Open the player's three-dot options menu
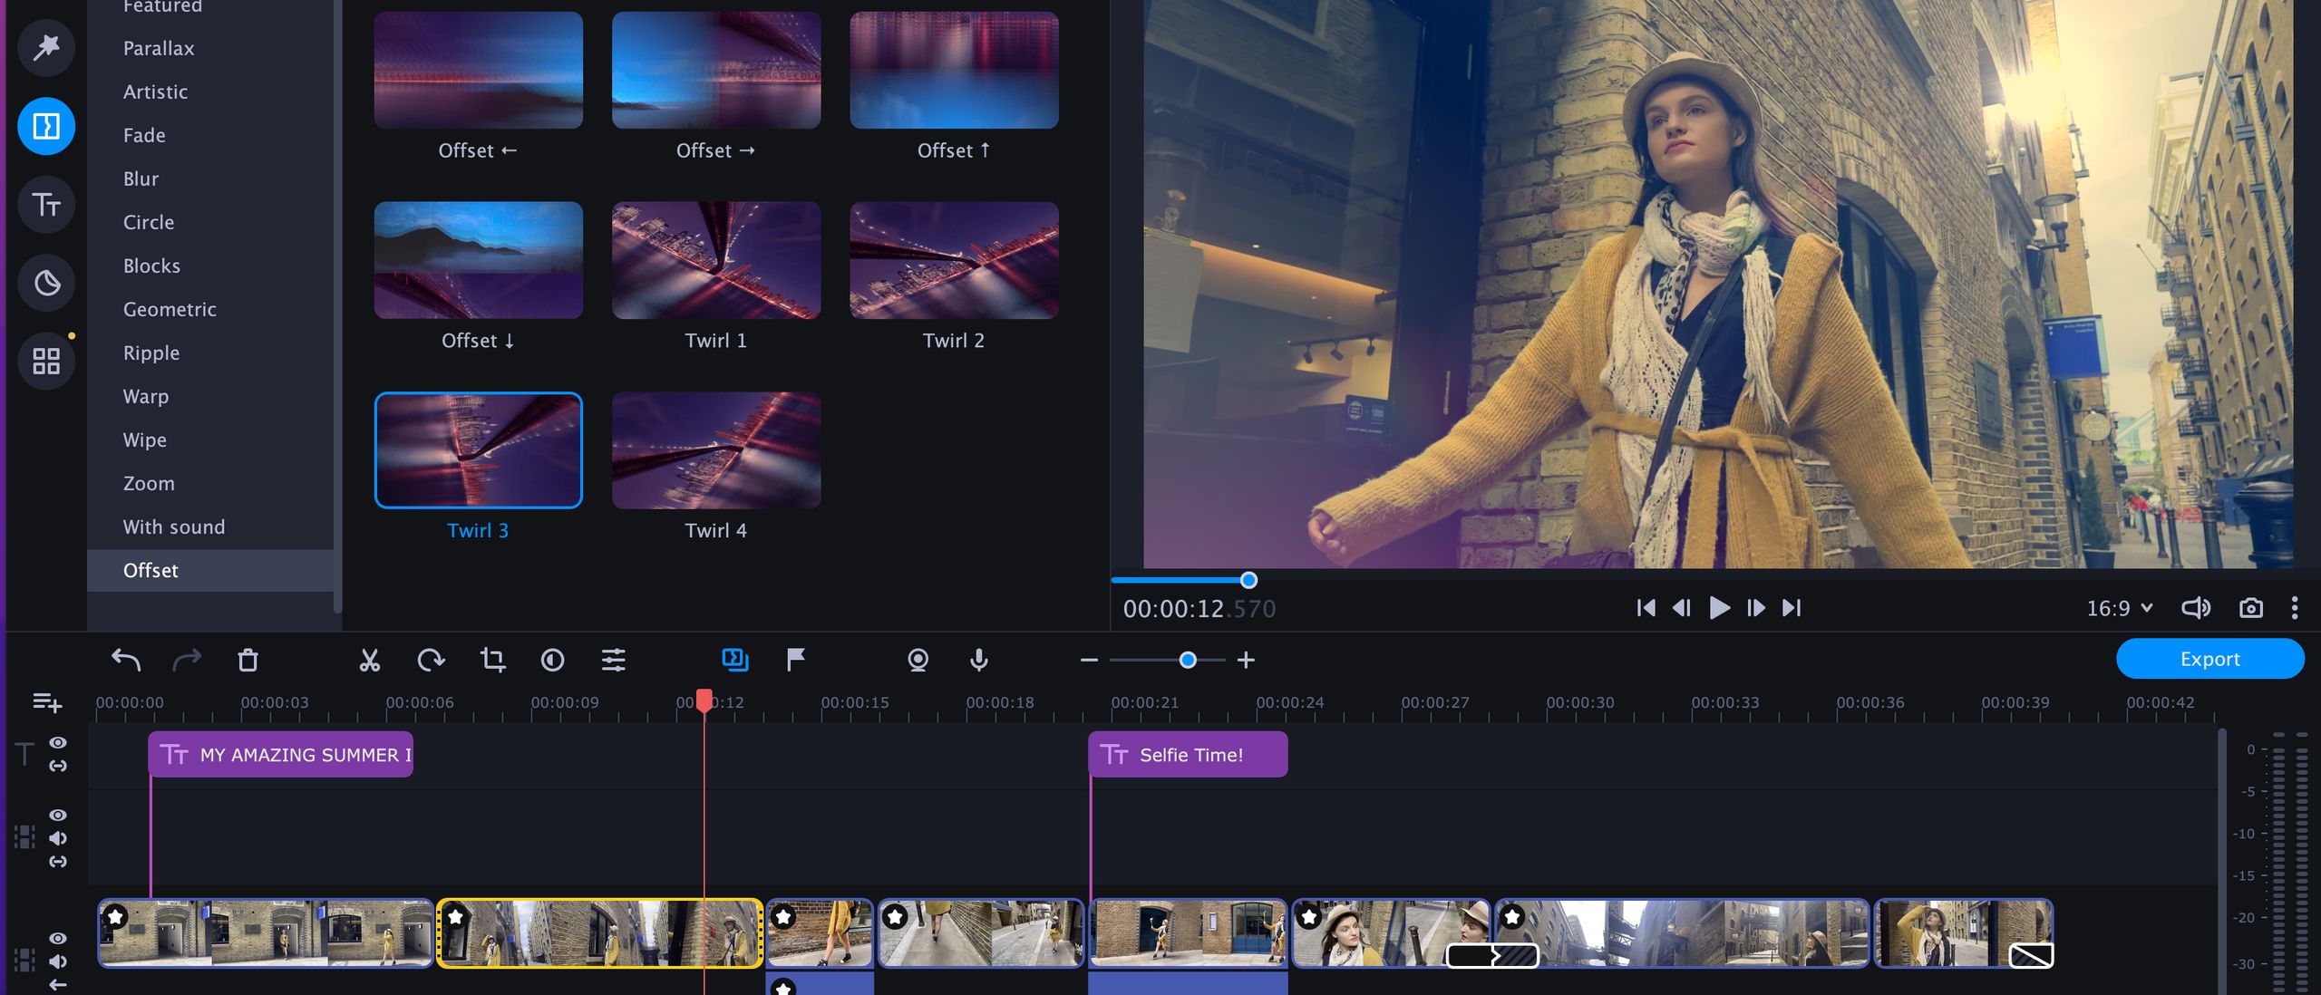This screenshot has height=995, width=2321. (x=2295, y=608)
